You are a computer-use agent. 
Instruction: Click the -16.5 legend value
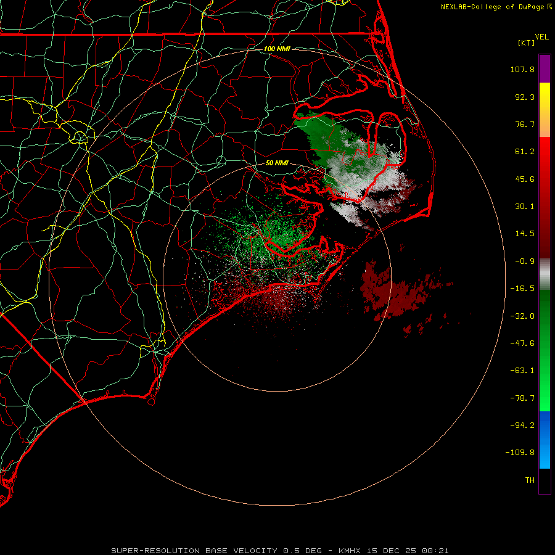click(x=522, y=289)
